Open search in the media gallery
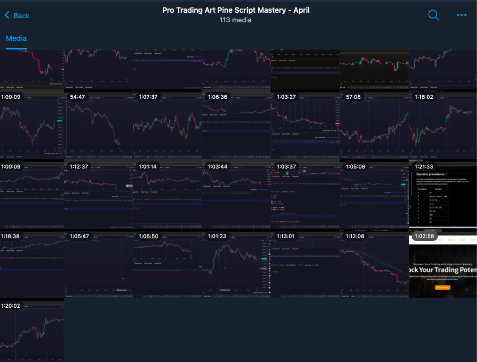This screenshot has height=362, width=477. click(433, 15)
